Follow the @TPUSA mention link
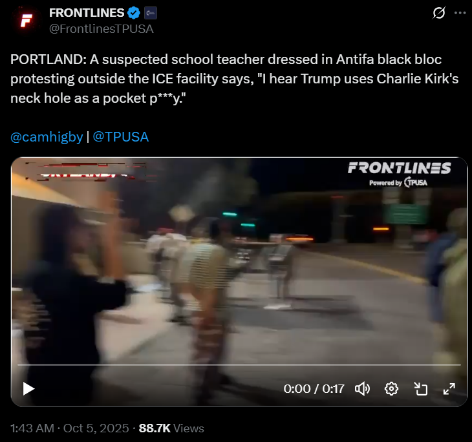Screen dimensions: 472x442 (x=121, y=136)
